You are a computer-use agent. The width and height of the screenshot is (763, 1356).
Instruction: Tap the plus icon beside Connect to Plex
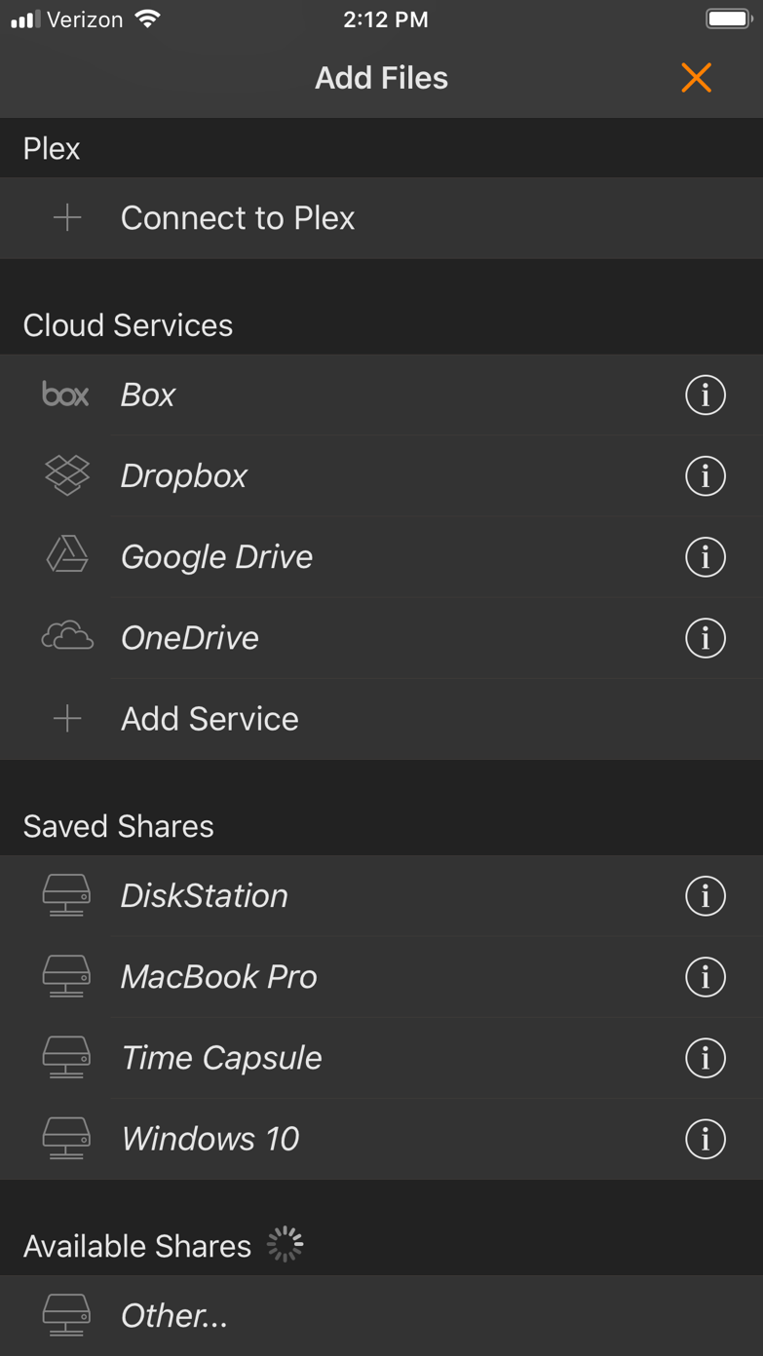(67, 218)
